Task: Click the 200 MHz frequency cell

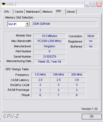Action: click(x=77, y=74)
